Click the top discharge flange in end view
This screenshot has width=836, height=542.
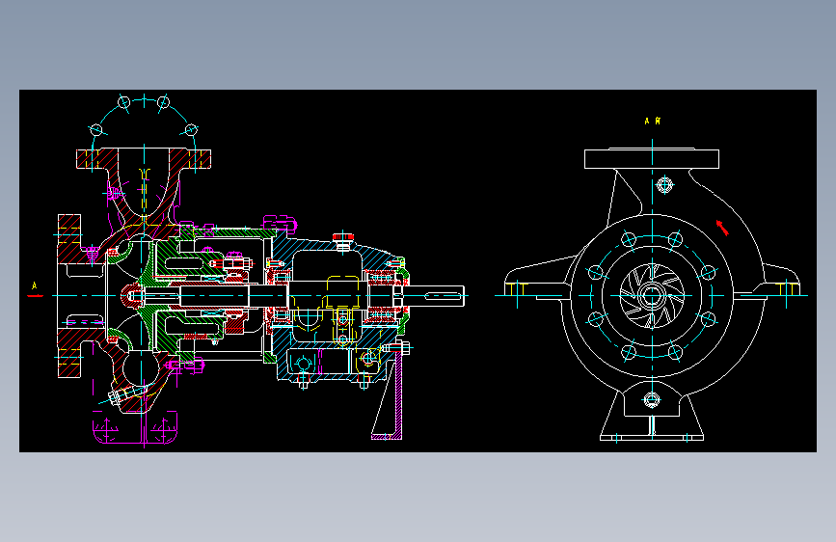652,158
